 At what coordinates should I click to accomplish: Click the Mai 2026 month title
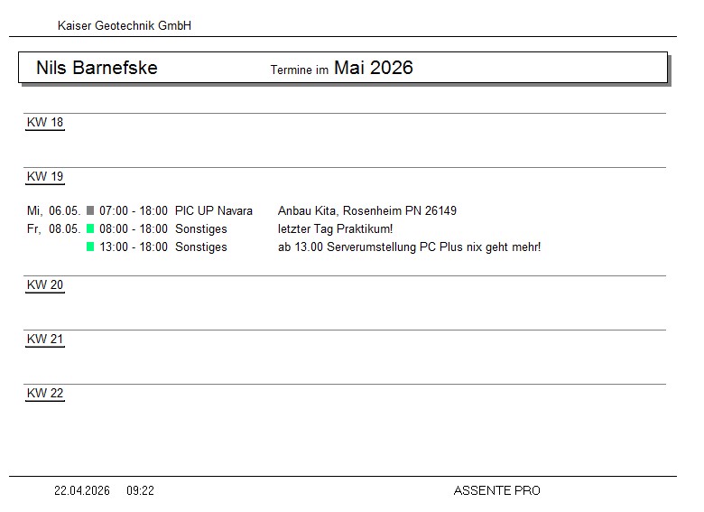tap(374, 68)
